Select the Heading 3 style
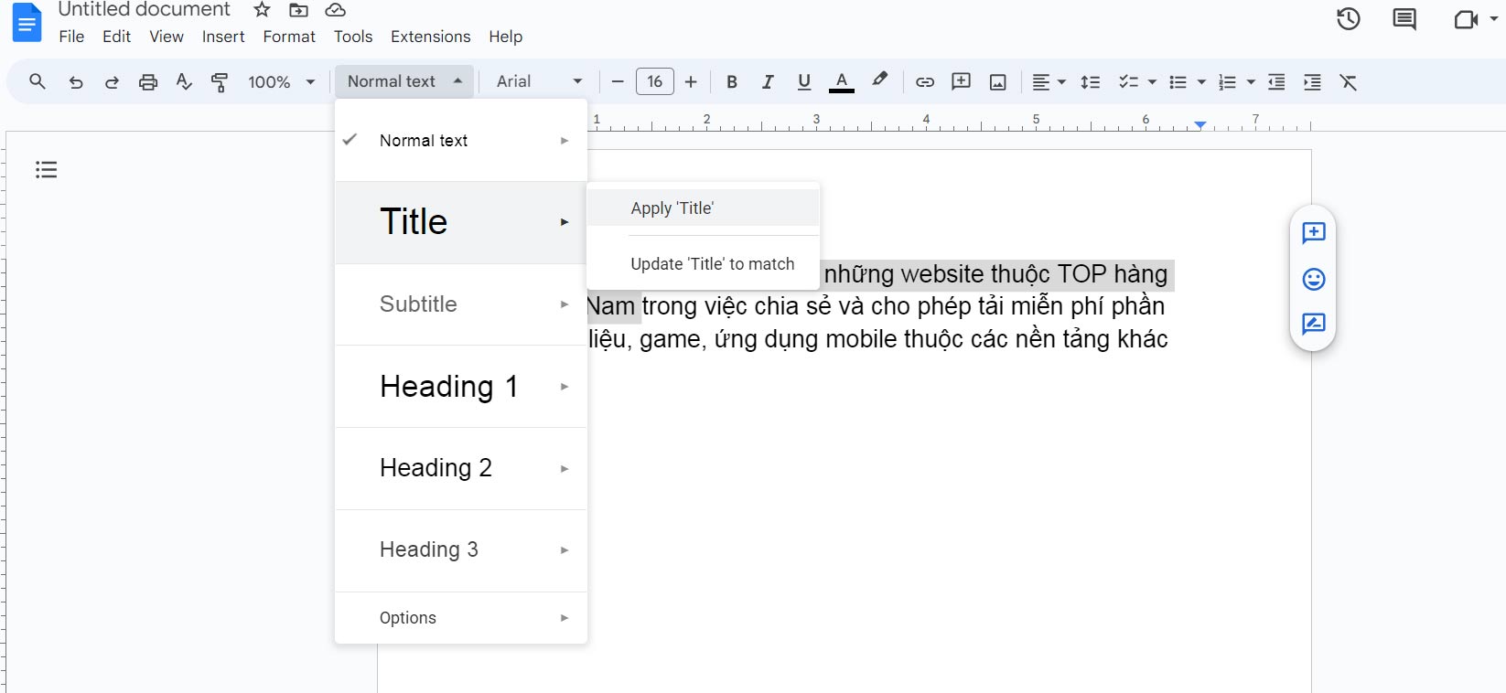The height and width of the screenshot is (693, 1506). (x=461, y=549)
